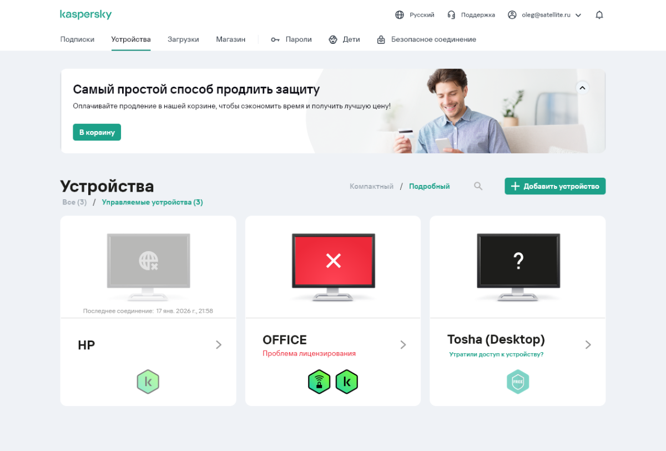Viewport: 666px width, 451px height.
Task: Switch to Компактный view
Action: (371, 187)
